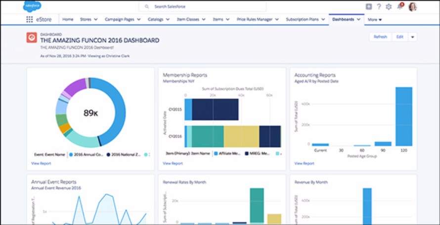View Report for the donut chart
This screenshot has height=225, width=440.
click(x=41, y=163)
